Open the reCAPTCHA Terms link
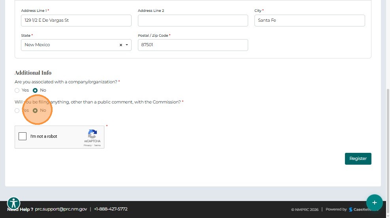390x218 pixels. [97, 145]
